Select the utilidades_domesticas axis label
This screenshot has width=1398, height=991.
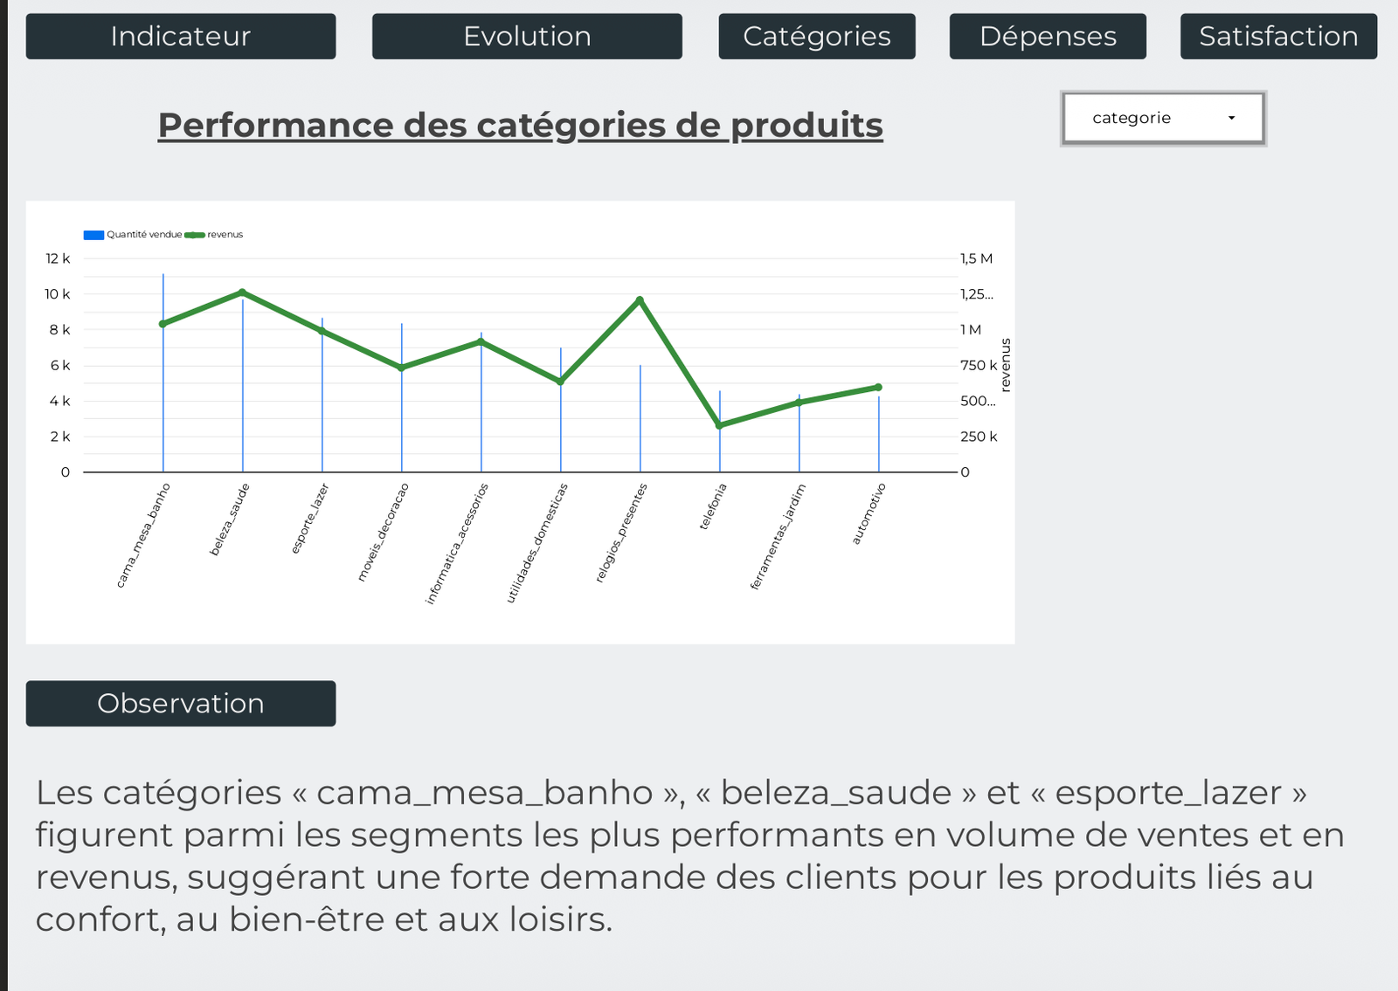pos(536,543)
